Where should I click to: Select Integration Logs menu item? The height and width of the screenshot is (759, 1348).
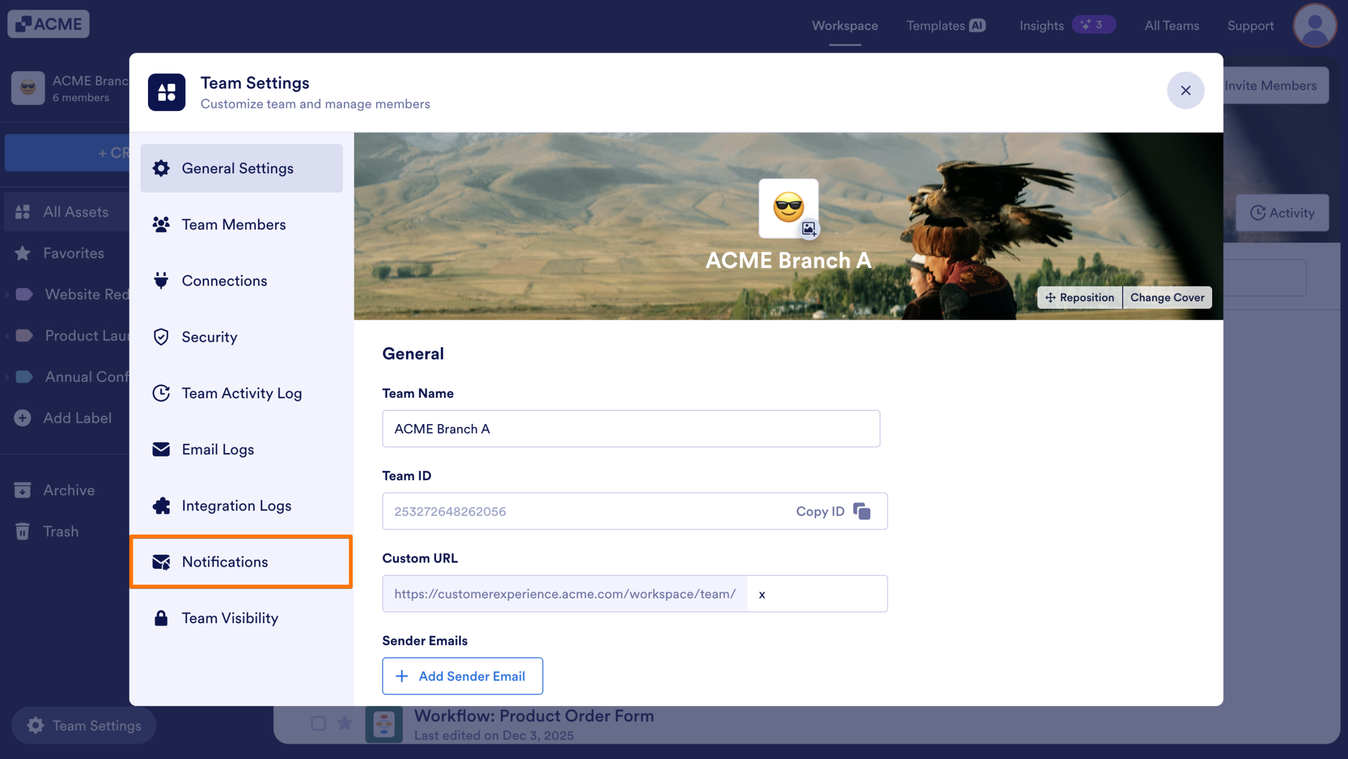click(242, 506)
